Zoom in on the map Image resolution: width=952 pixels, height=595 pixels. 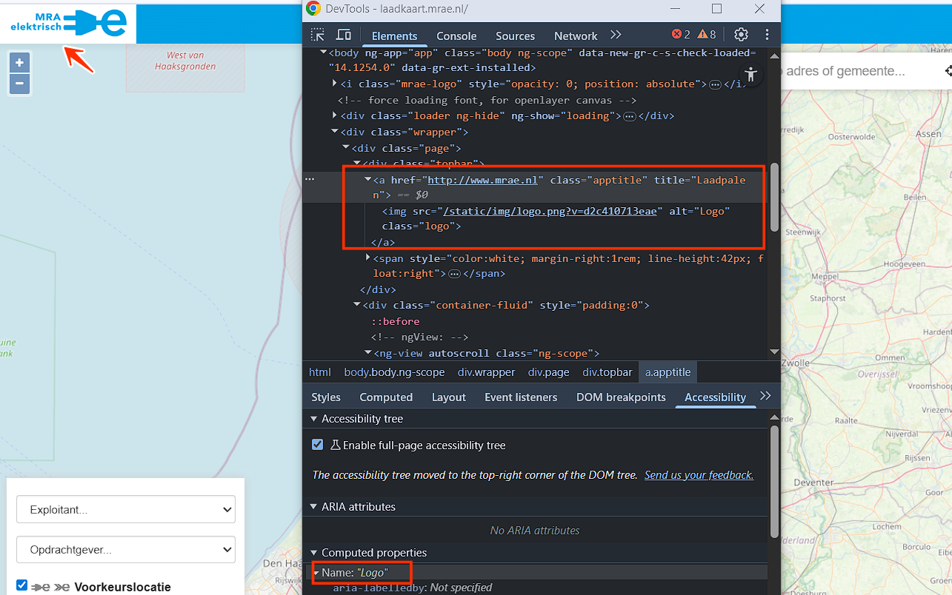point(19,63)
